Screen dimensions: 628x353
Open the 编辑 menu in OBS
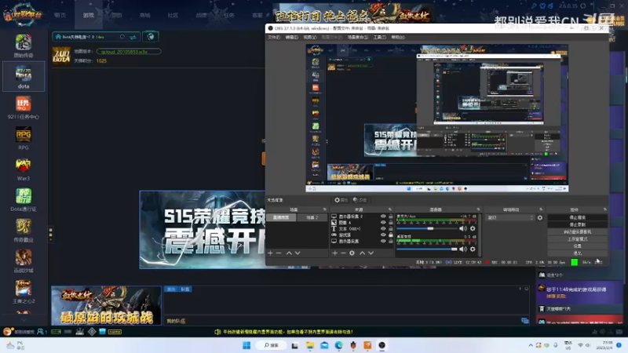[291, 37]
